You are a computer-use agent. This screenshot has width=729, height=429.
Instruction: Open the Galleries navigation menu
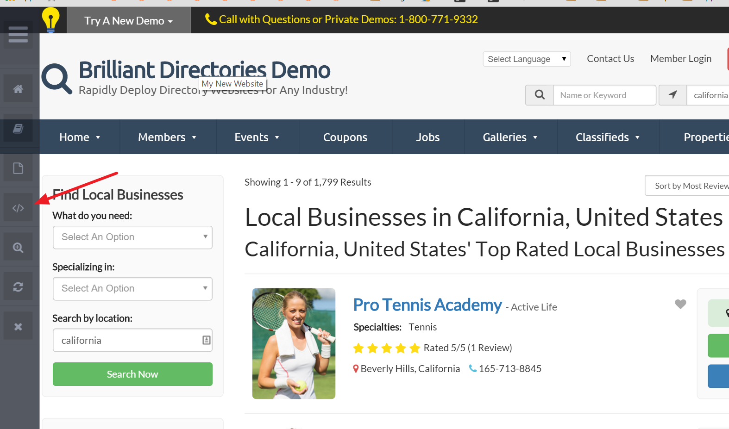510,137
